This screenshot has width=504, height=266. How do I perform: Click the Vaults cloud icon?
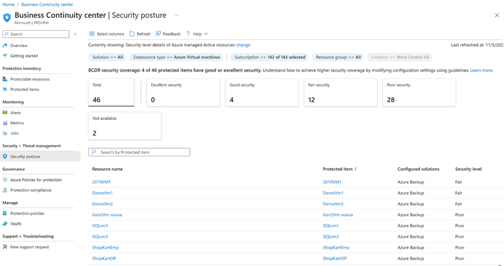5,224
